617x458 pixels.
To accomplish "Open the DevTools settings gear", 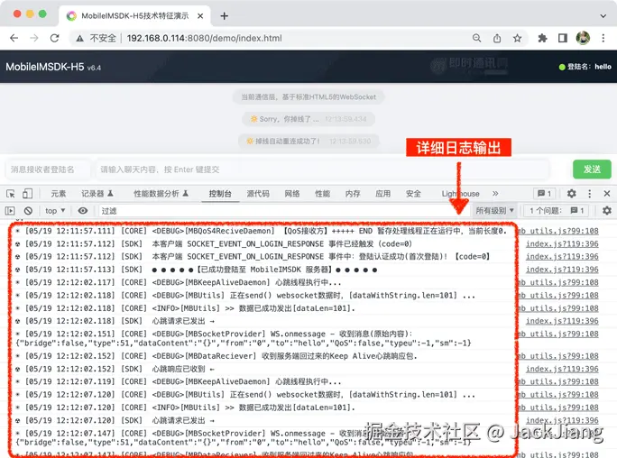I will click(571, 194).
